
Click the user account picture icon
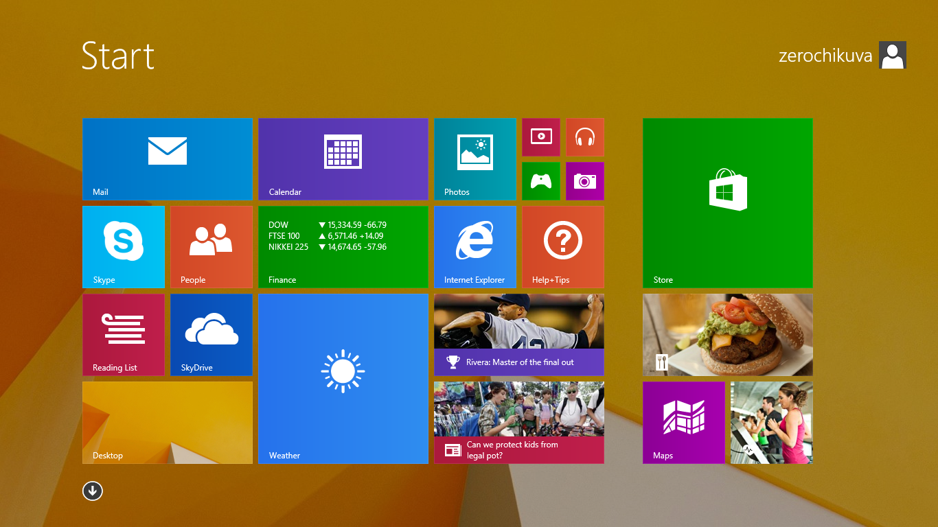(893, 55)
